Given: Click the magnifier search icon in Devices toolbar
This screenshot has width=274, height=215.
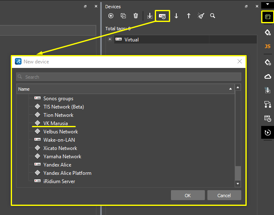Looking at the screenshot, I should point(213,16).
